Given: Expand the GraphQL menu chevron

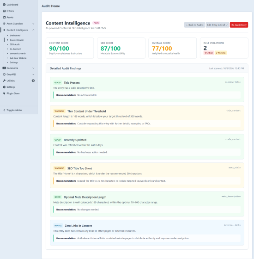Looking at the screenshot, I should 33,74.
